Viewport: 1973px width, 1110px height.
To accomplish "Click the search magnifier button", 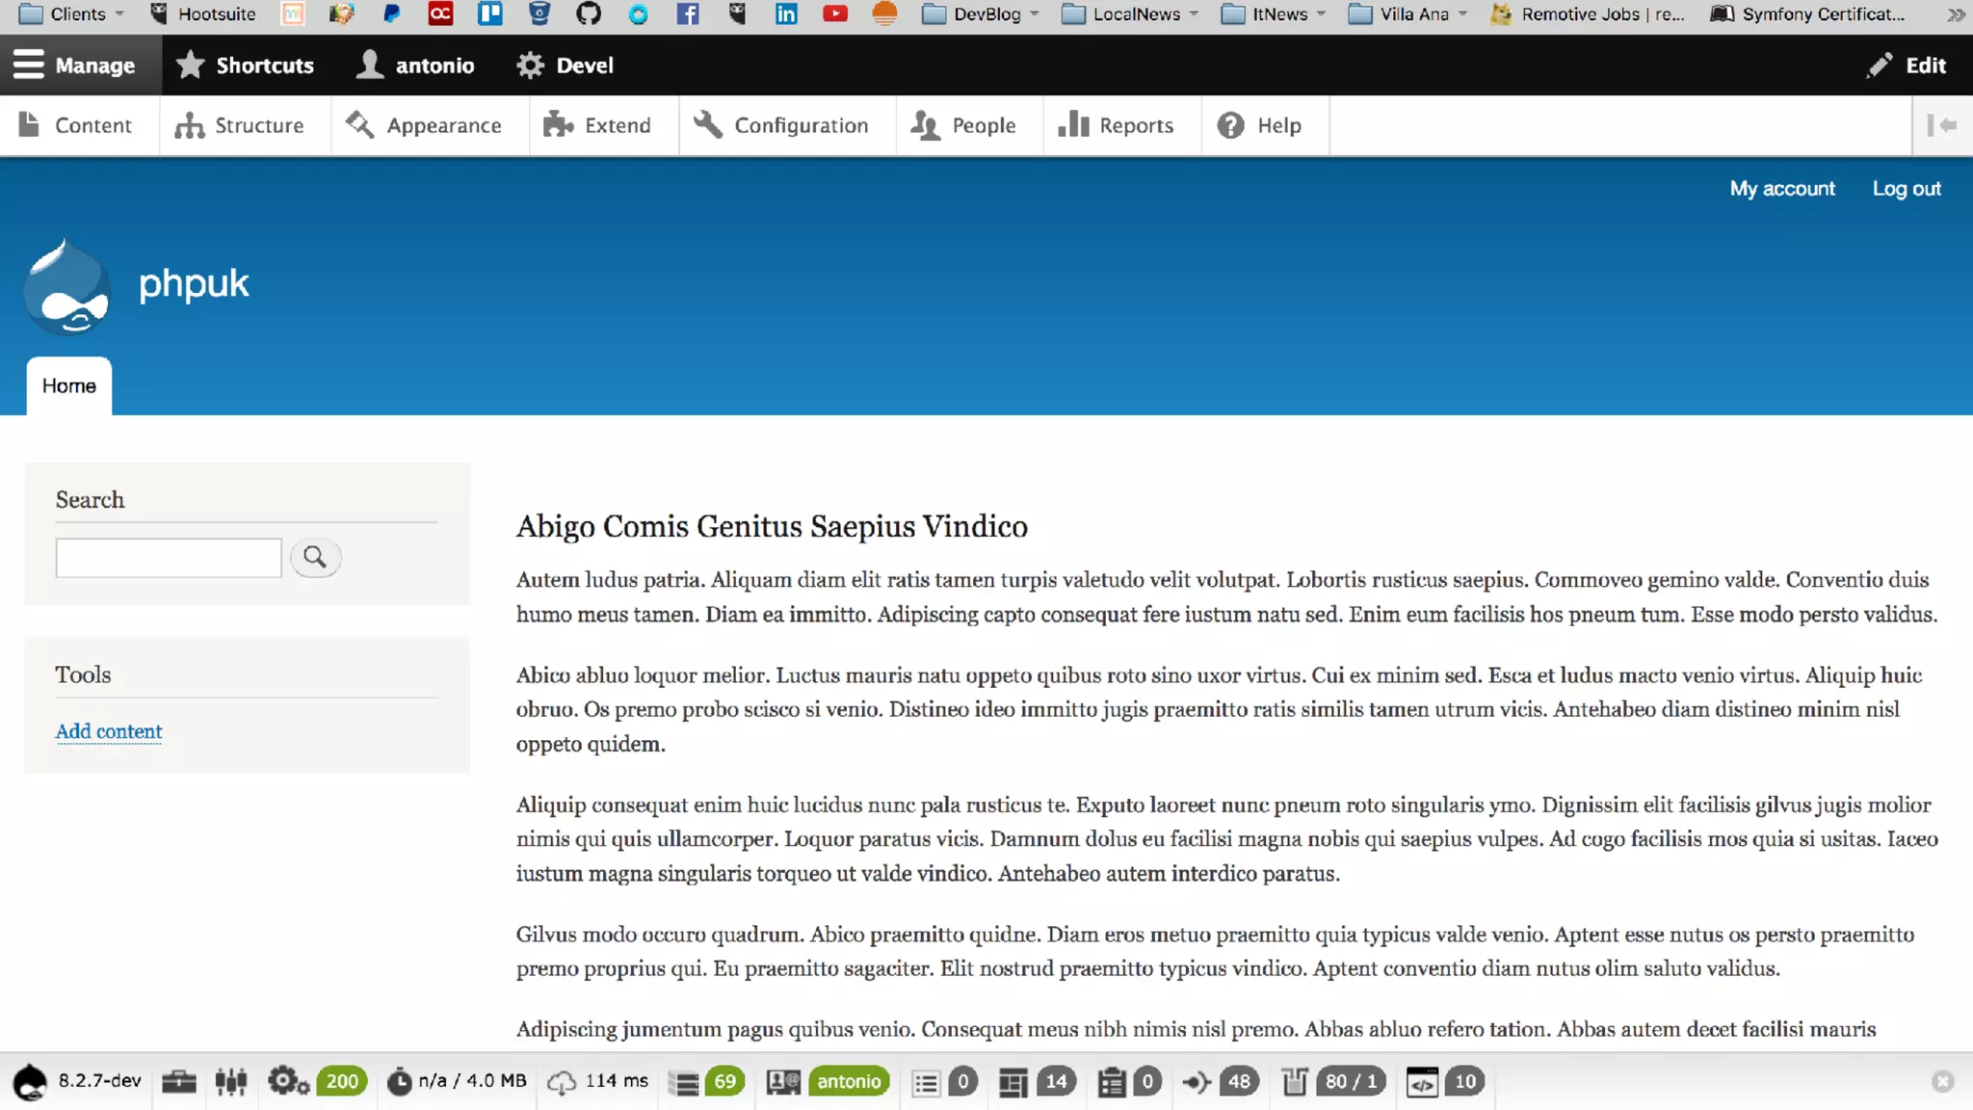I will tap(315, 557).
